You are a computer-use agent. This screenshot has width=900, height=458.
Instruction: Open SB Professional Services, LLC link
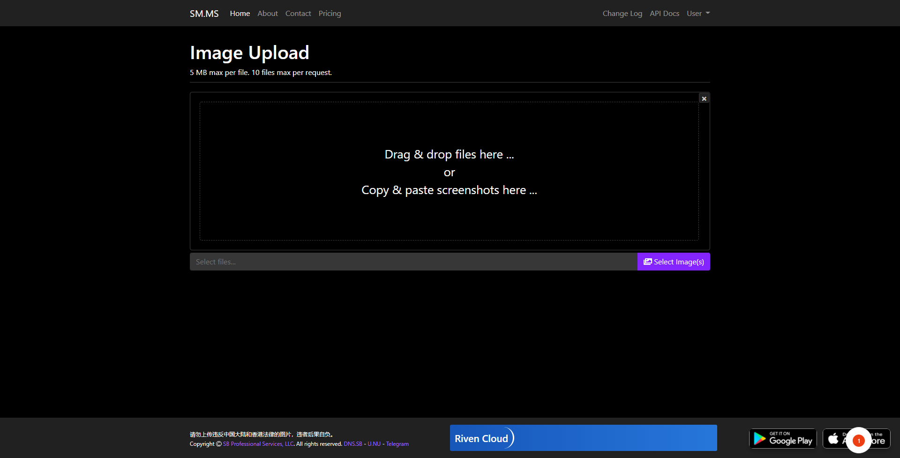click(x=258, y=444)
